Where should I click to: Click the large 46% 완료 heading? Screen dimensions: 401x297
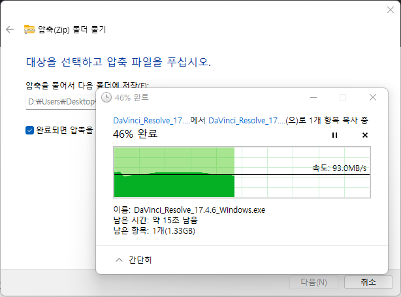point(135,134)
